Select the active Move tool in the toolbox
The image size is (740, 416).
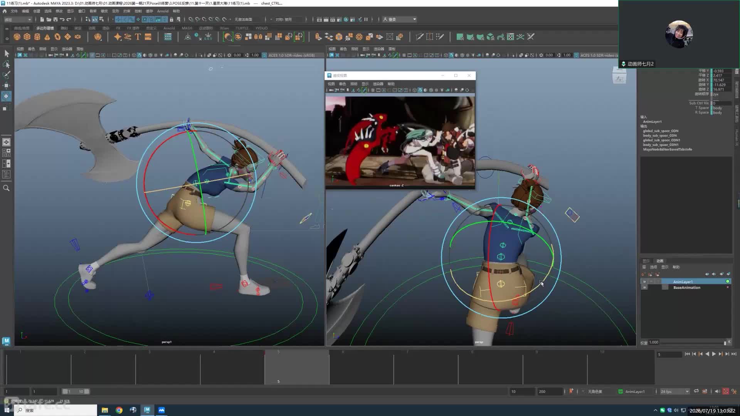pos(6,96)
